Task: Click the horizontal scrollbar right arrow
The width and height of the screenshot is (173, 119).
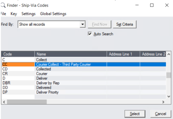Action: point(163,102)
